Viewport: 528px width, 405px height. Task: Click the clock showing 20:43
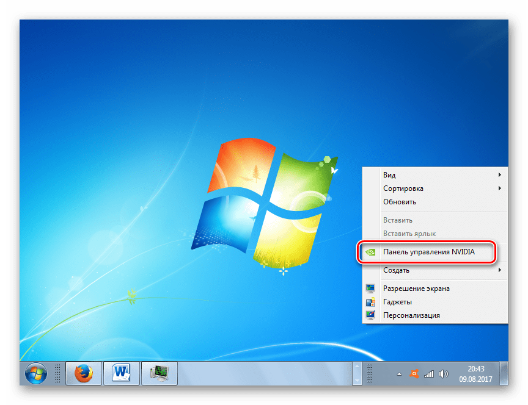tap(476, 368)
